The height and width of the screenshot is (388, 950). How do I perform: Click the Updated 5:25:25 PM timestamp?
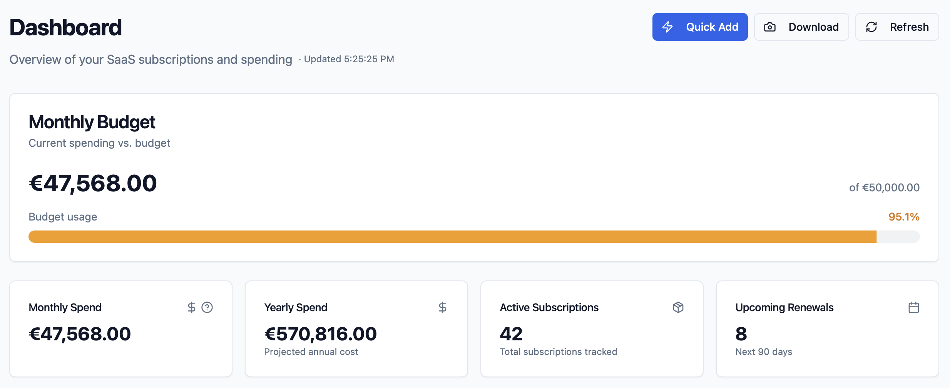click(349, 59)
